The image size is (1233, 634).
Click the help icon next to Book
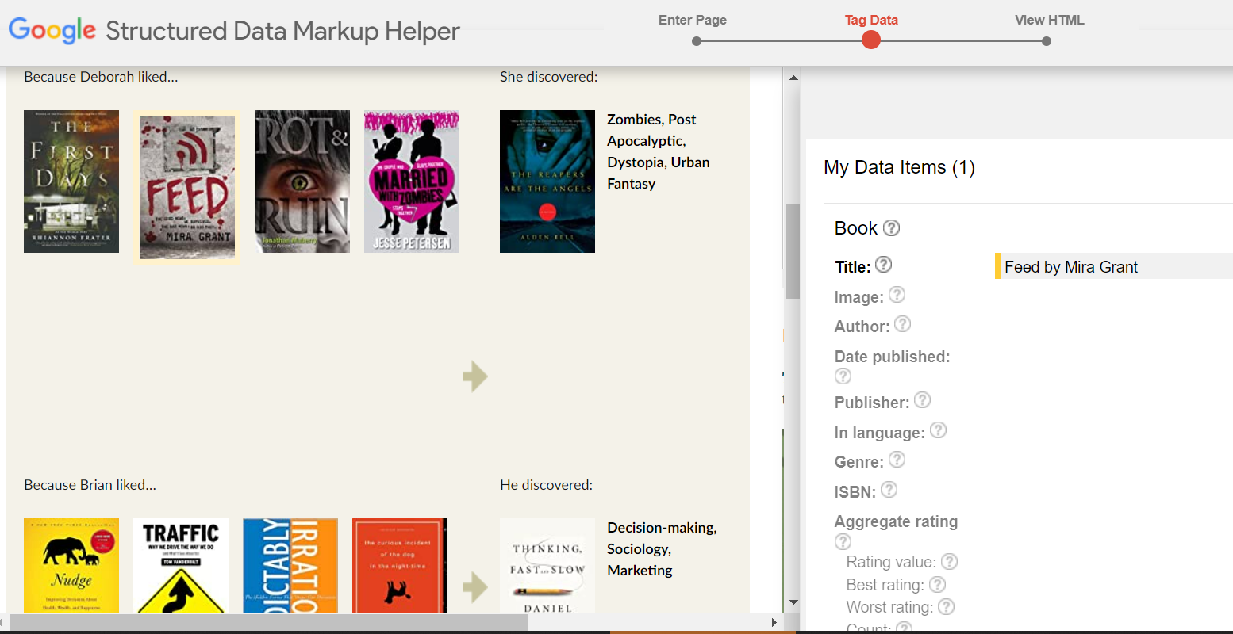point(892,228)
